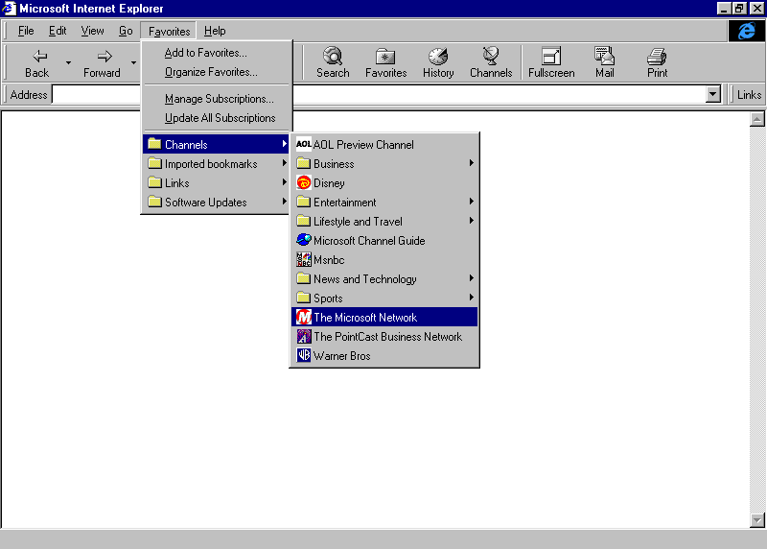
Task: Open the Msnbc channel
Action: 384,259
